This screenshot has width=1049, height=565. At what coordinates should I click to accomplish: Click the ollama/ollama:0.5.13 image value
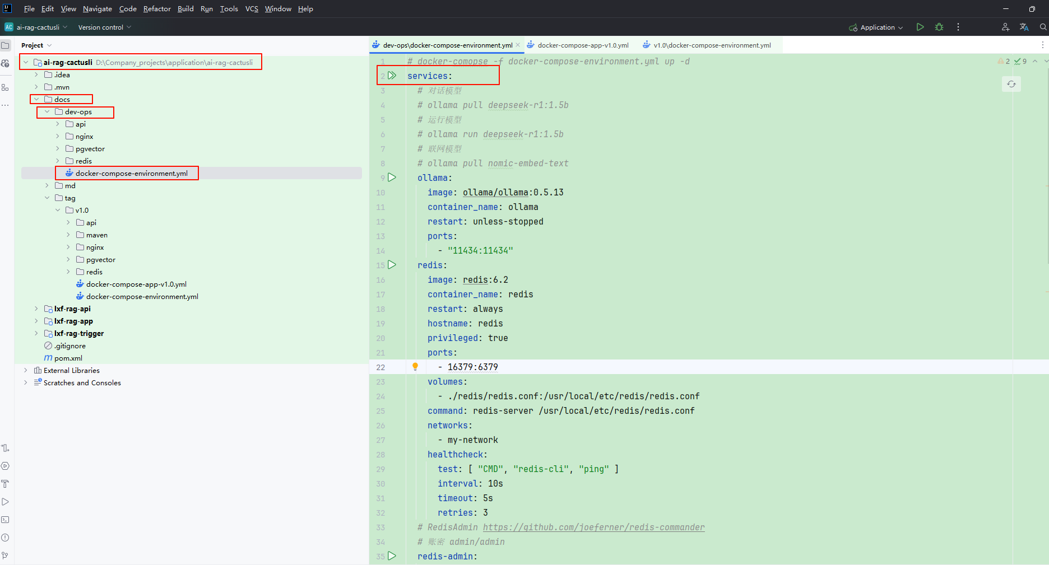tap(513, 192)
